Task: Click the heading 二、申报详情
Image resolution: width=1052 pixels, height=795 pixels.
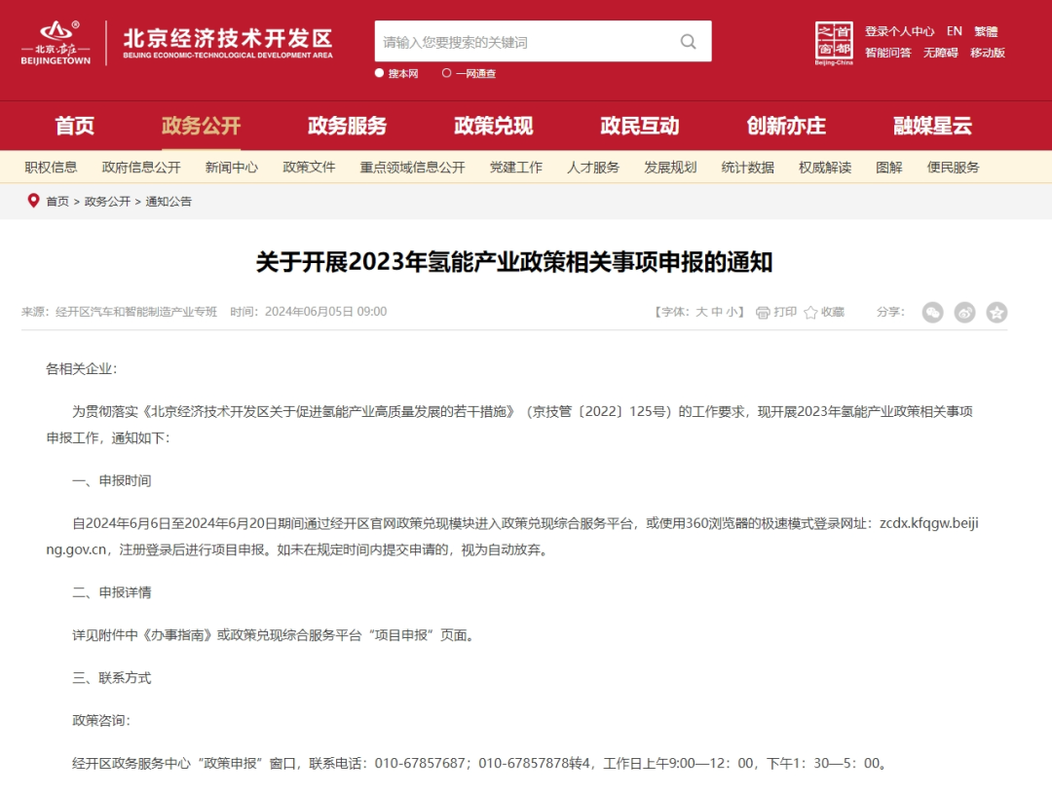Action: 111,592
